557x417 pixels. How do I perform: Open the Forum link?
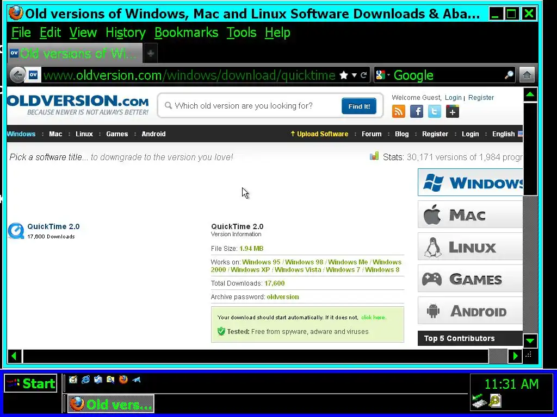pos(372,134)
